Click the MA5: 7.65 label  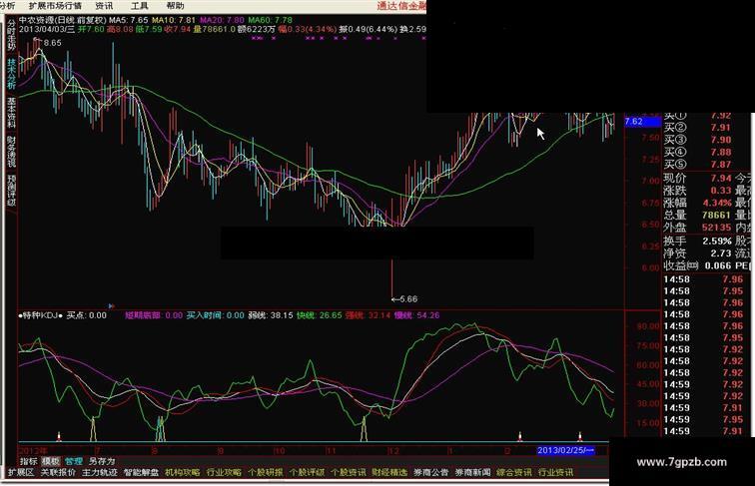[x=128, y=20]
